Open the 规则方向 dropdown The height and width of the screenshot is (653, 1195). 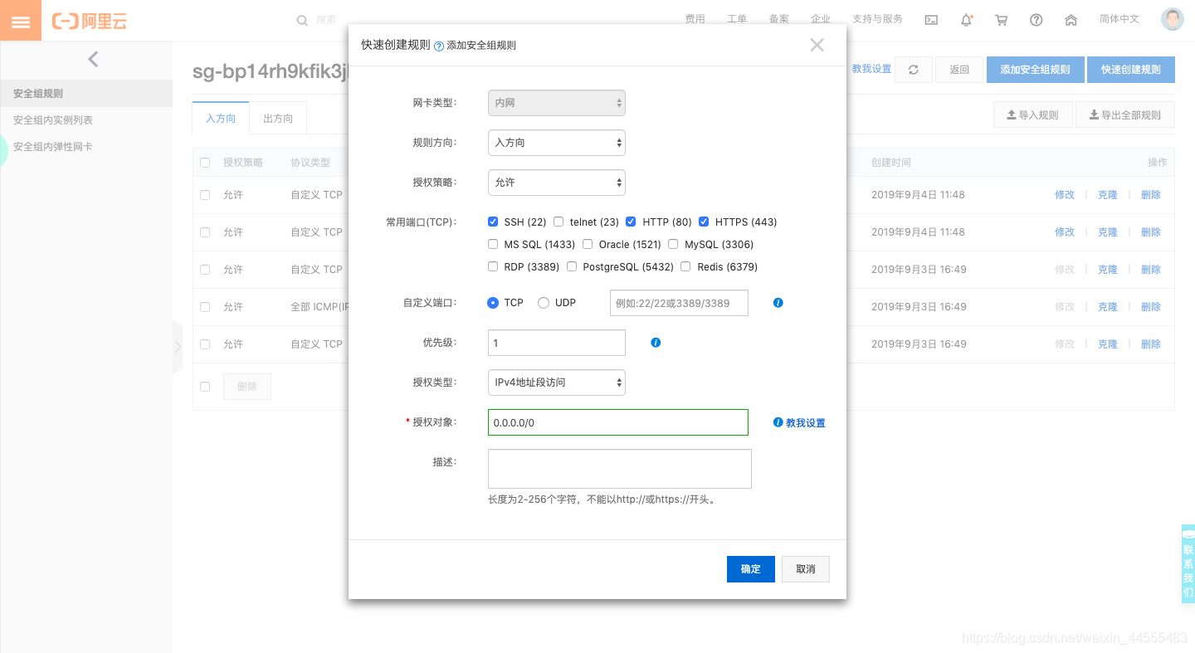[556, 142]
